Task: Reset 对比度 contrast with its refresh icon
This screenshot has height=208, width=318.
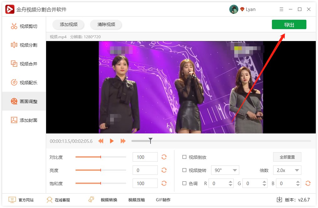Action: click(x=164, y=157)
